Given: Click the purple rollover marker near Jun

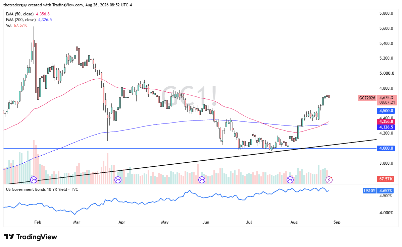Looking at the screenshot, I should click(202, 180).
